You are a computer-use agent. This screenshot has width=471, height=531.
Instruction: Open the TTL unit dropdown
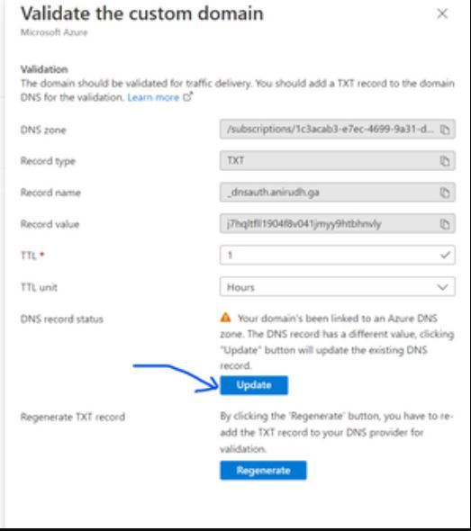coord(337,287)
